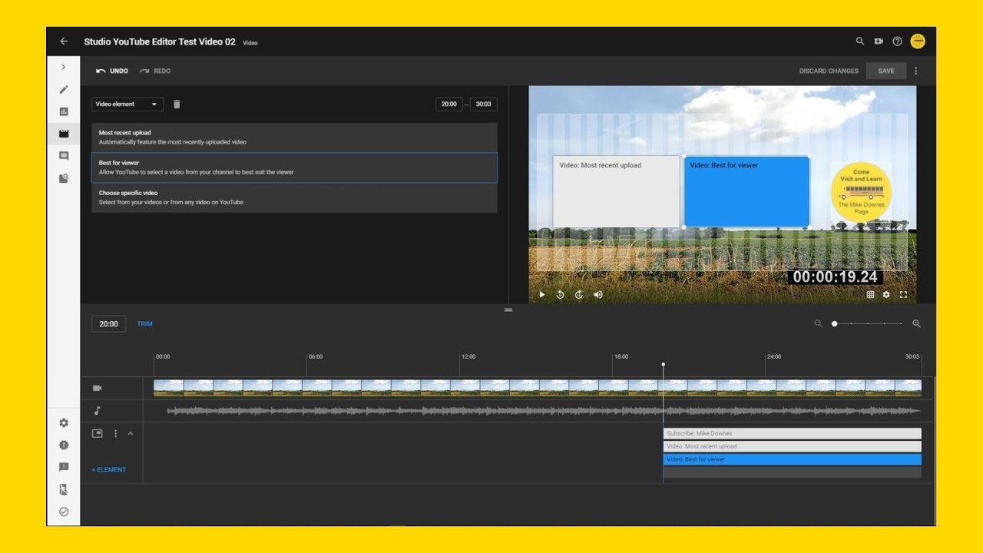Expand the left sidebar chevron
The width and height of the screenshot is (983, 553).
tap(64, 68)
